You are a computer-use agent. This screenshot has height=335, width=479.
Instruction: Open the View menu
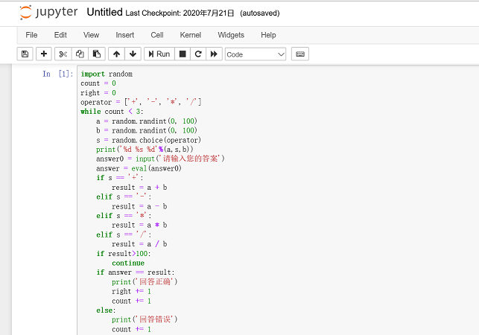92,35
